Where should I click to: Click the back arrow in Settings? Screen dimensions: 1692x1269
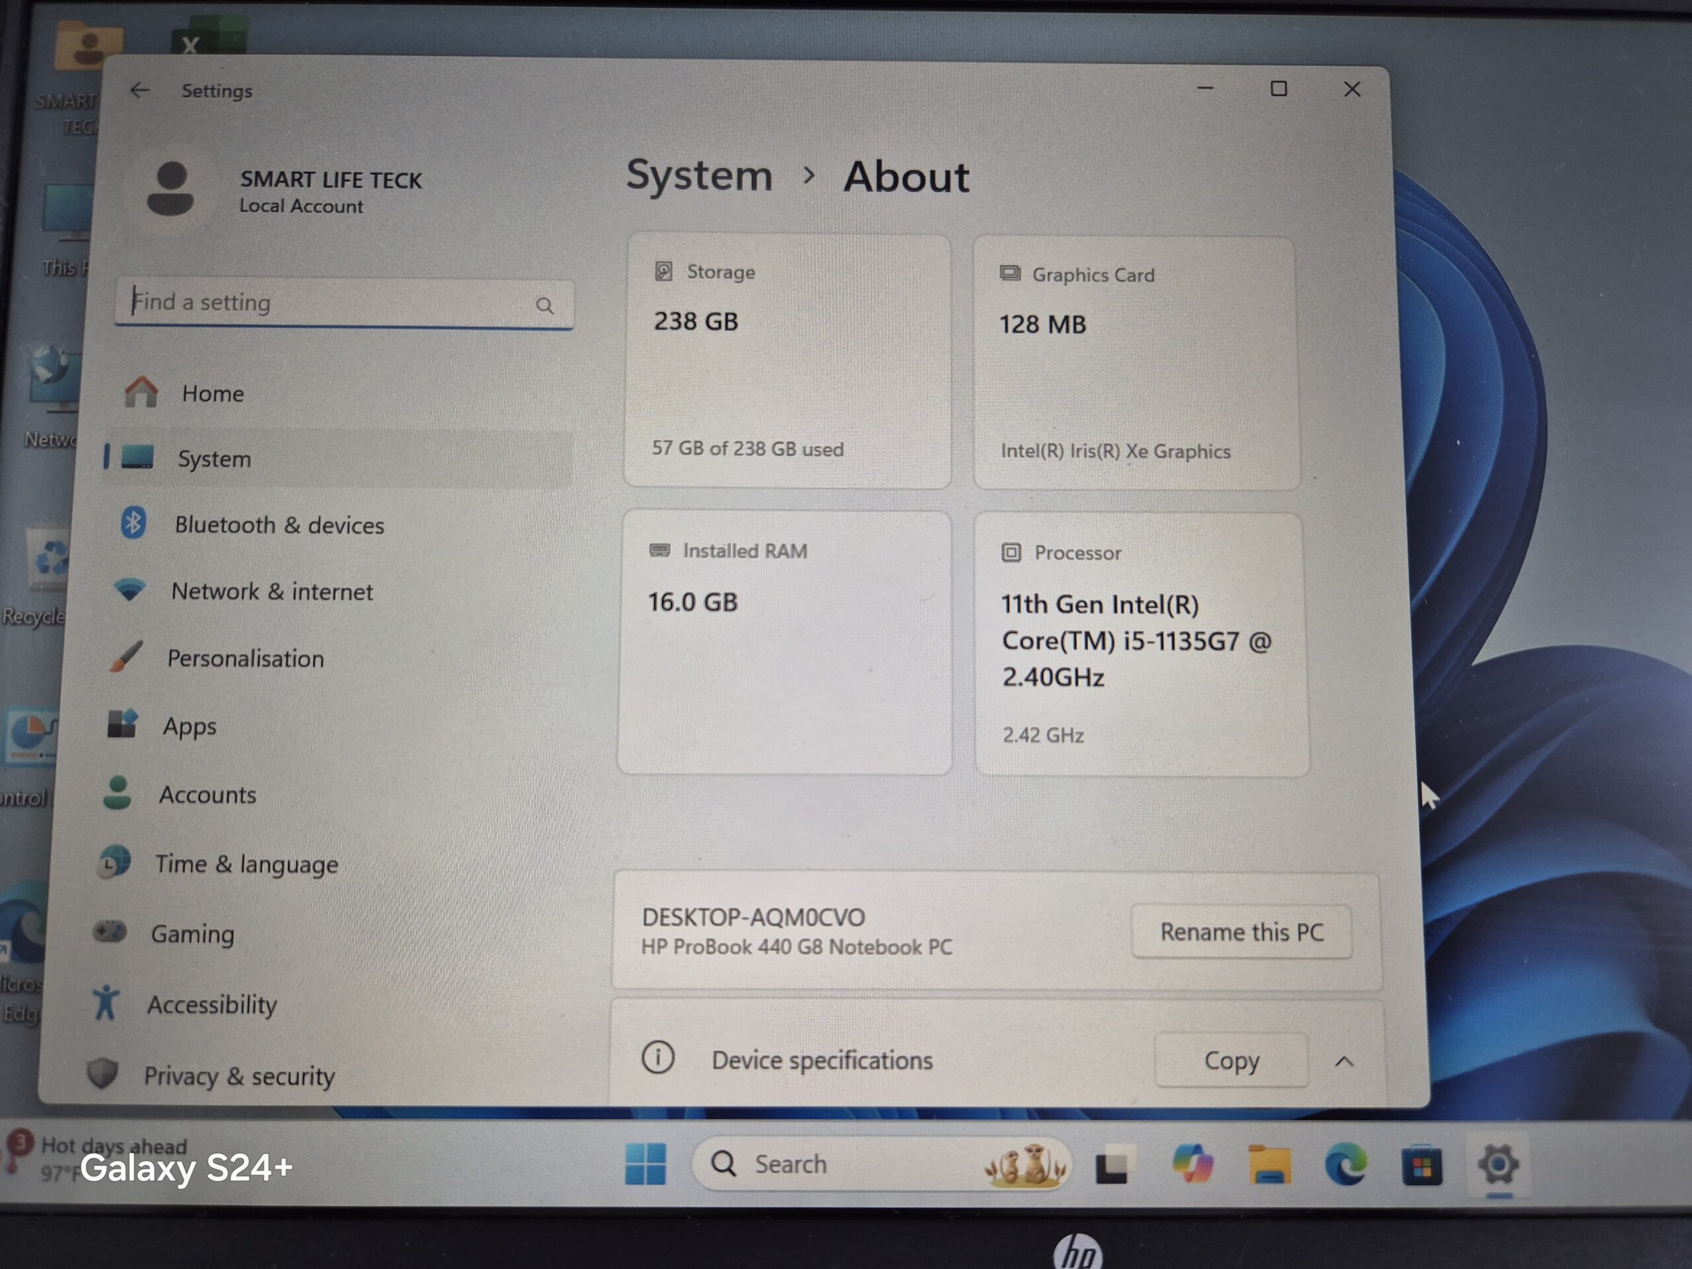click(x=139, y=91)
